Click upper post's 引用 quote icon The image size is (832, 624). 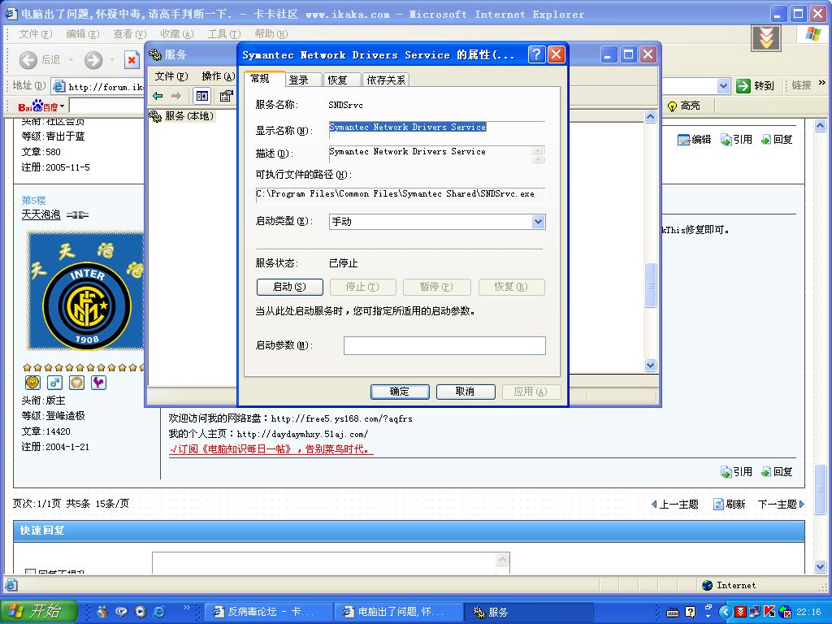(736, 140)
